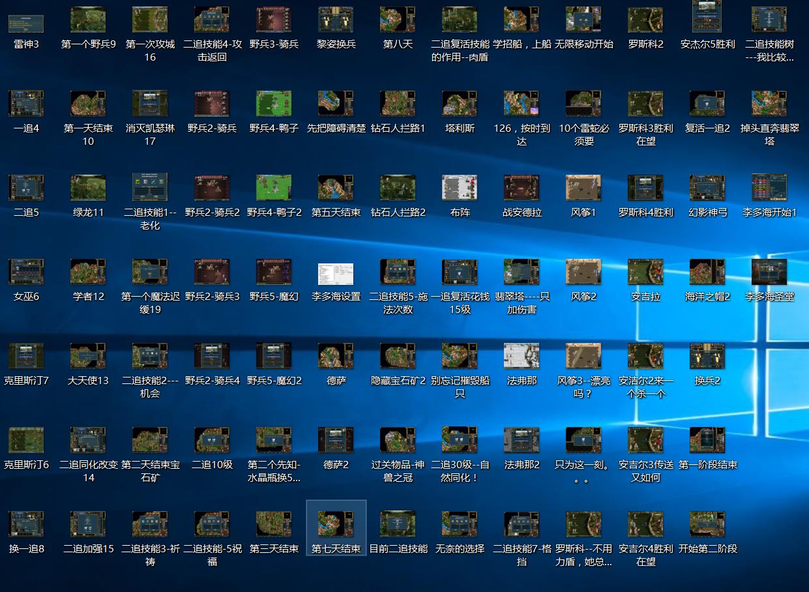Select the 安吉尔4胜利在望 file
The height and width of the screenshot is (592, 809).
[645, 525]
